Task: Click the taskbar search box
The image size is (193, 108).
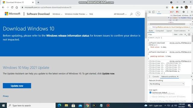Action: [31, 105]
